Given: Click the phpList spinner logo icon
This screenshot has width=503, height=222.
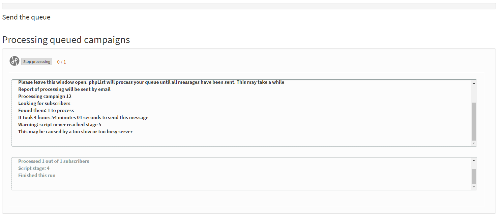Looking at the screenshot, I should point(14,61).
